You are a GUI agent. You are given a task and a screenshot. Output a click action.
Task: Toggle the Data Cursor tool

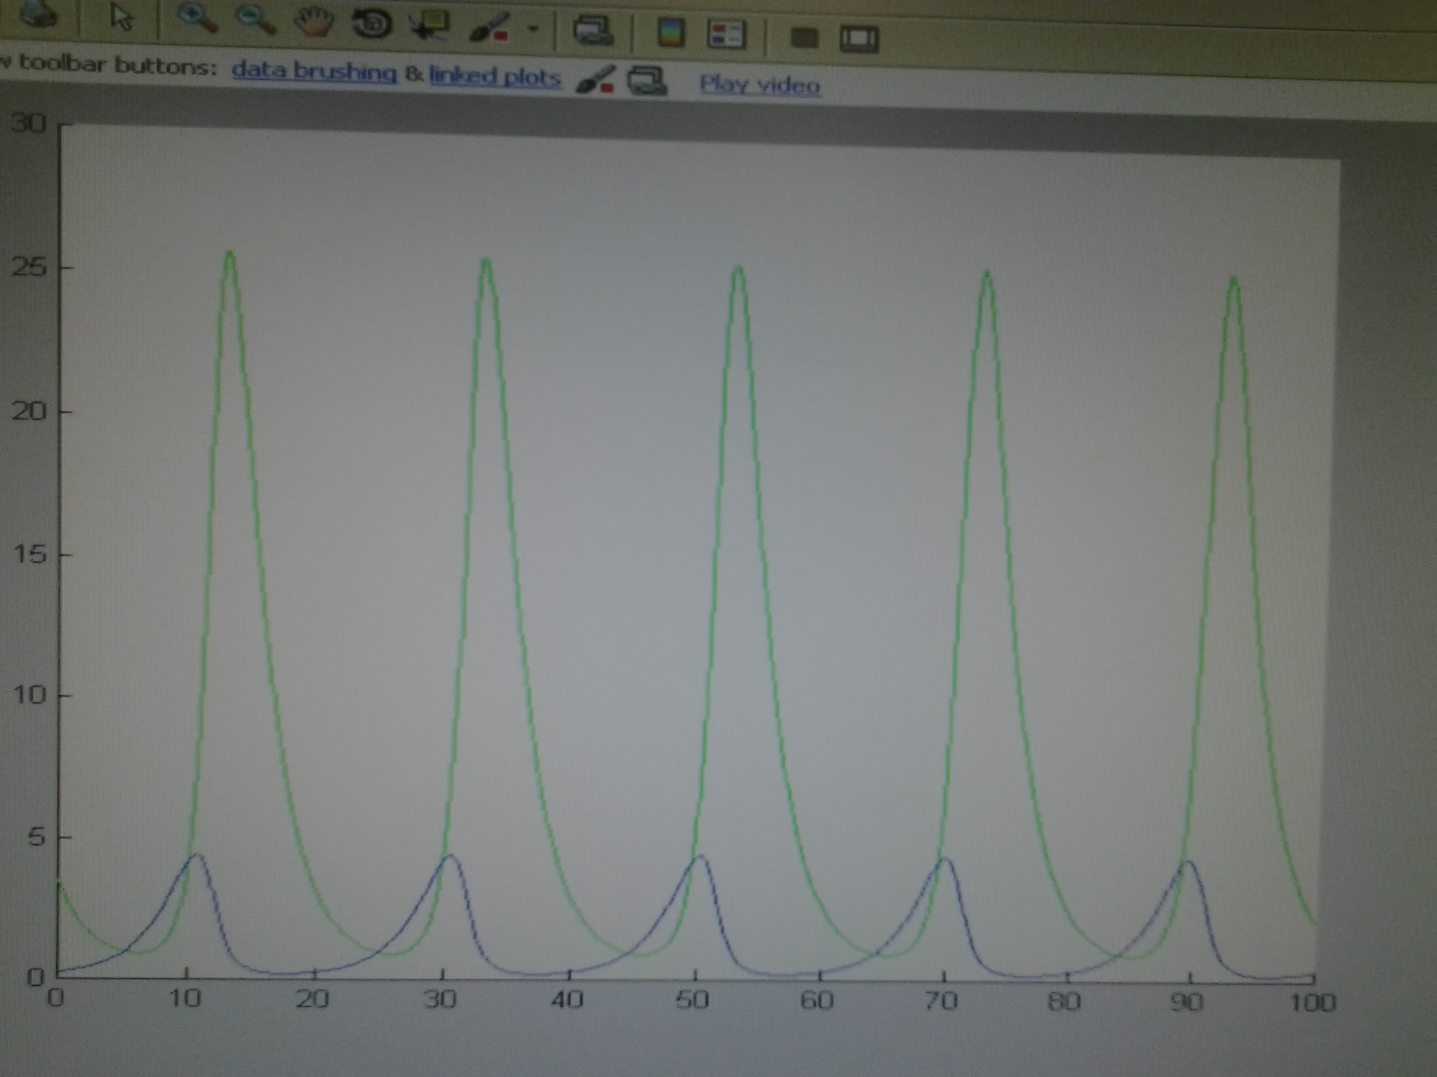[429, 27]
